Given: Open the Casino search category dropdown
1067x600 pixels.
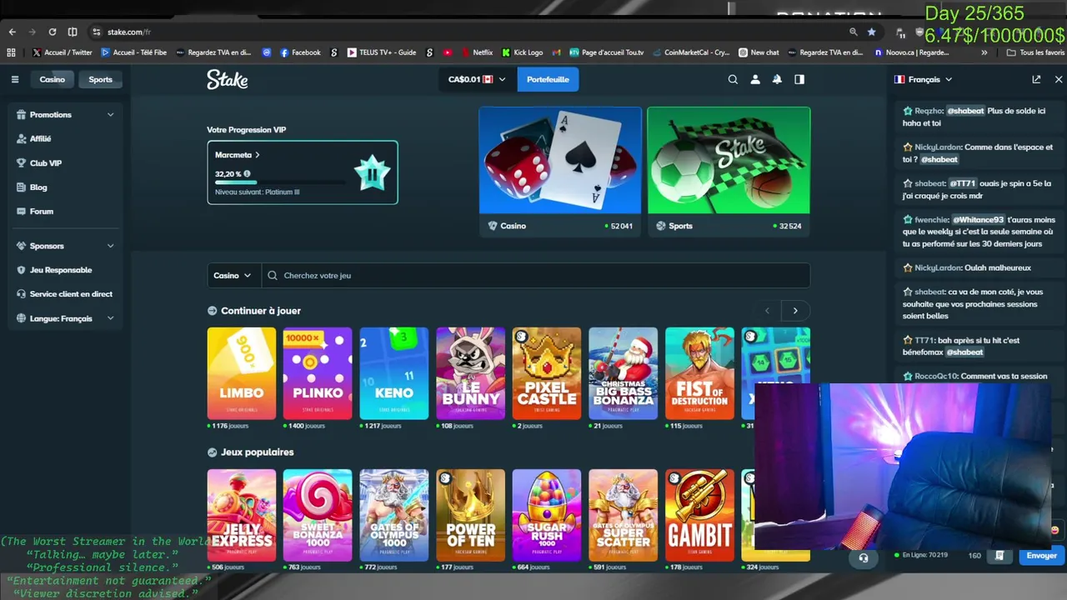Looking at the screenshot, I should pos(232,275).
